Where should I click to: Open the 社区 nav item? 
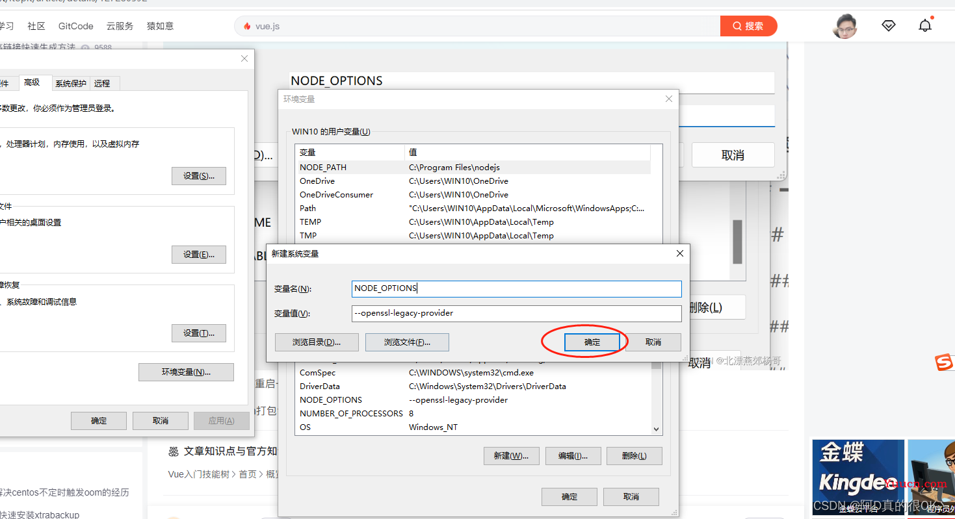36,26
